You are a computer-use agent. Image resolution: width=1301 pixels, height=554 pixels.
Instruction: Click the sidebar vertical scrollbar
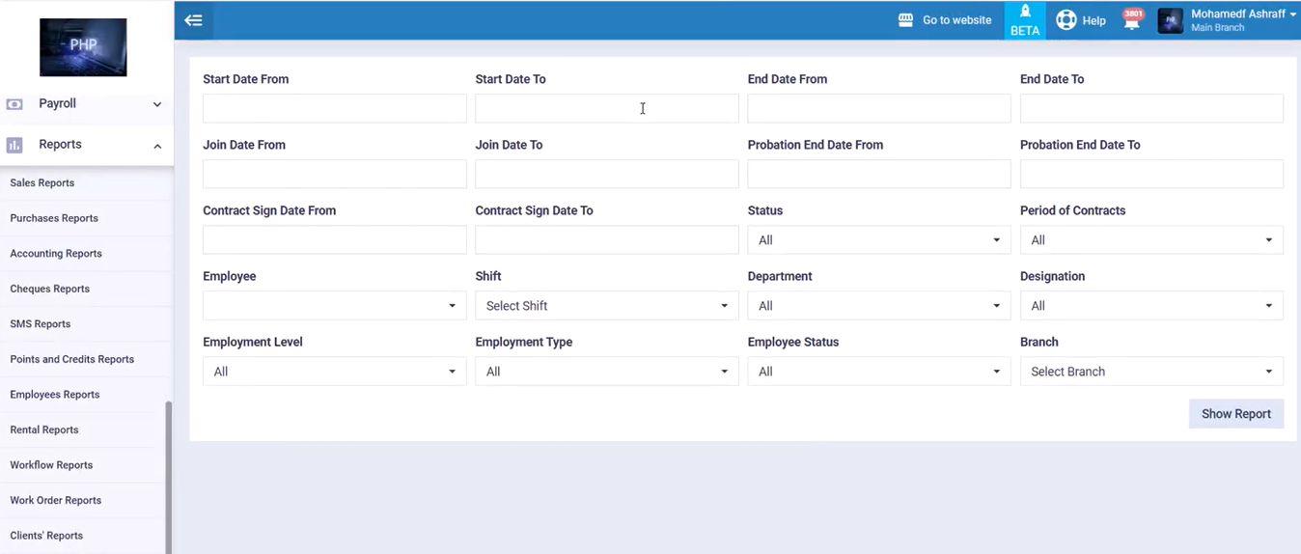[169, 473]
